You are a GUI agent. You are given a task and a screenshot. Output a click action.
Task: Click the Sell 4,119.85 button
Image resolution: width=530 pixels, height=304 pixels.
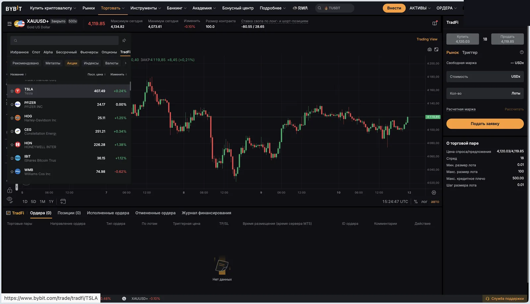tap(507, 39)
